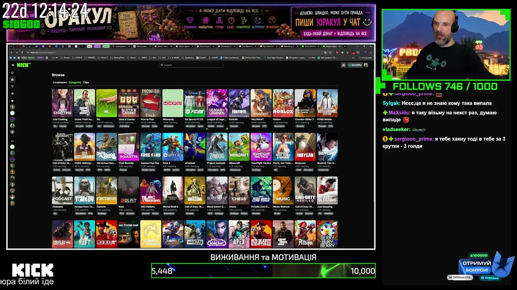Open the Gaming News bookmark folder
Screen dimensions: 517x290
118,58
